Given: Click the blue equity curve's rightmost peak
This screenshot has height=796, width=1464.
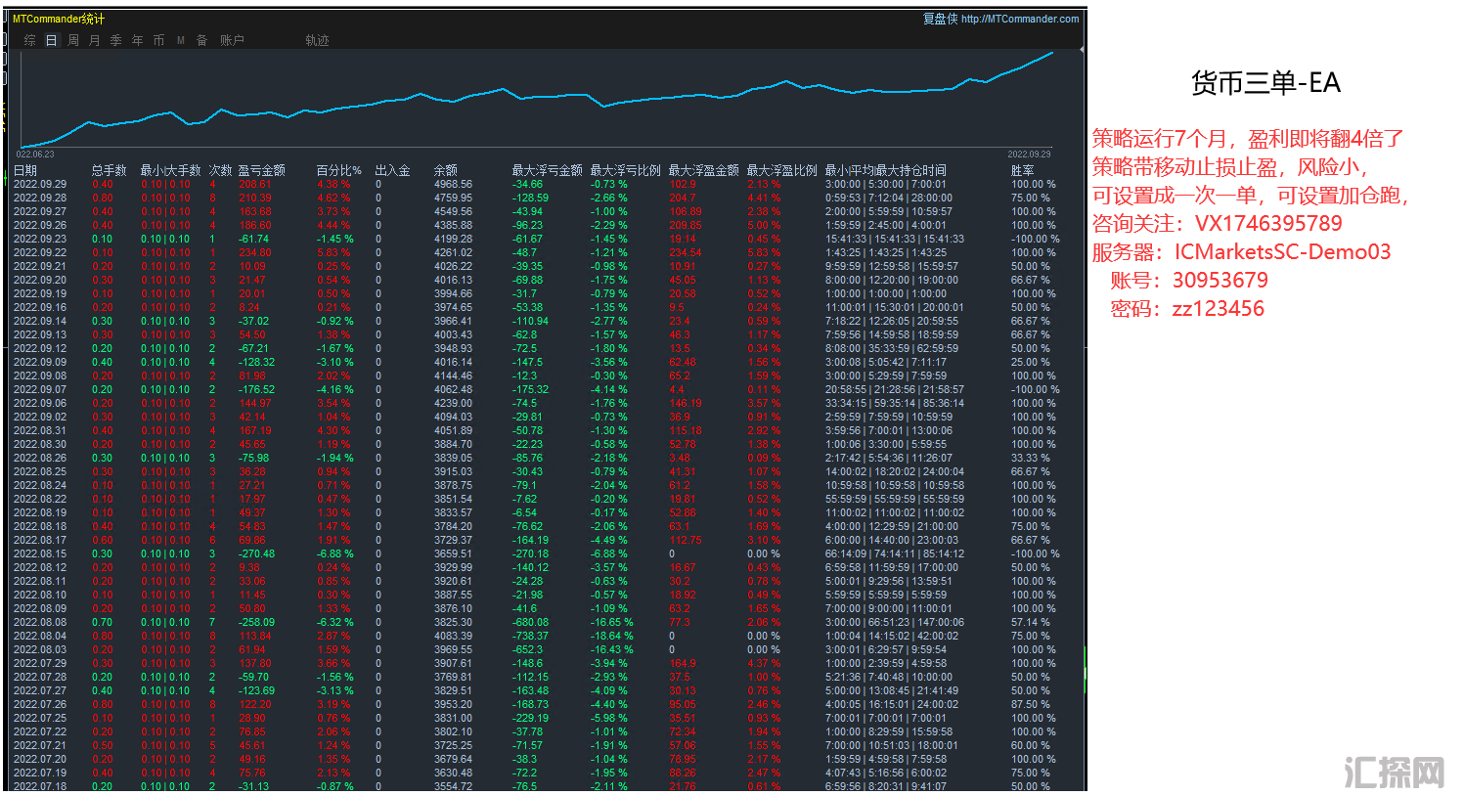Looking at the screenshot, I should [x=1052, y=53].
